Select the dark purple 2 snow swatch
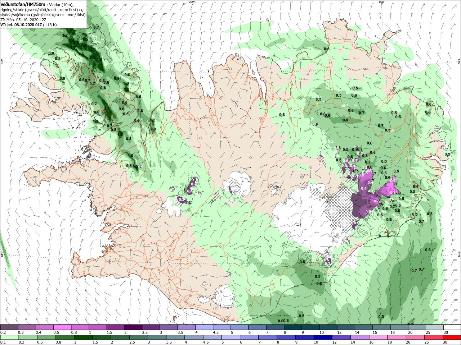461x345 pixels. [x=133, y=327]
